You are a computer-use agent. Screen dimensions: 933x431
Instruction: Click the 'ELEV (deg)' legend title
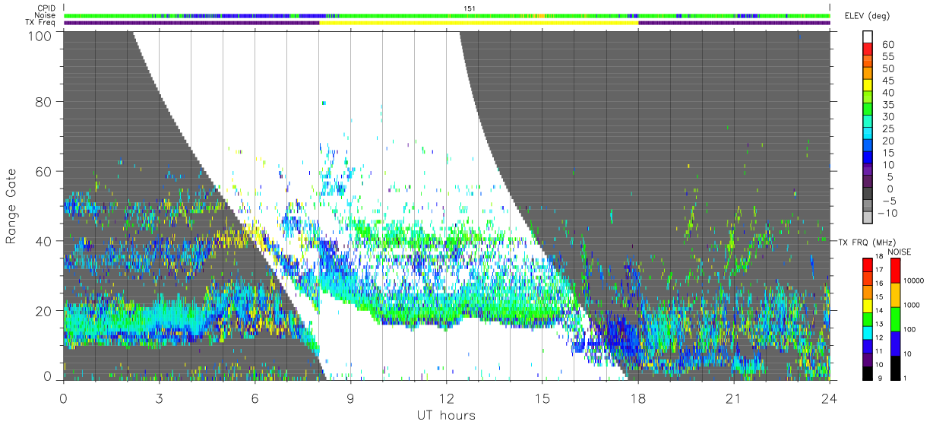868,17
